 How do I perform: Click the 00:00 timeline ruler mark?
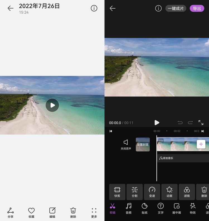coord(157,131)
